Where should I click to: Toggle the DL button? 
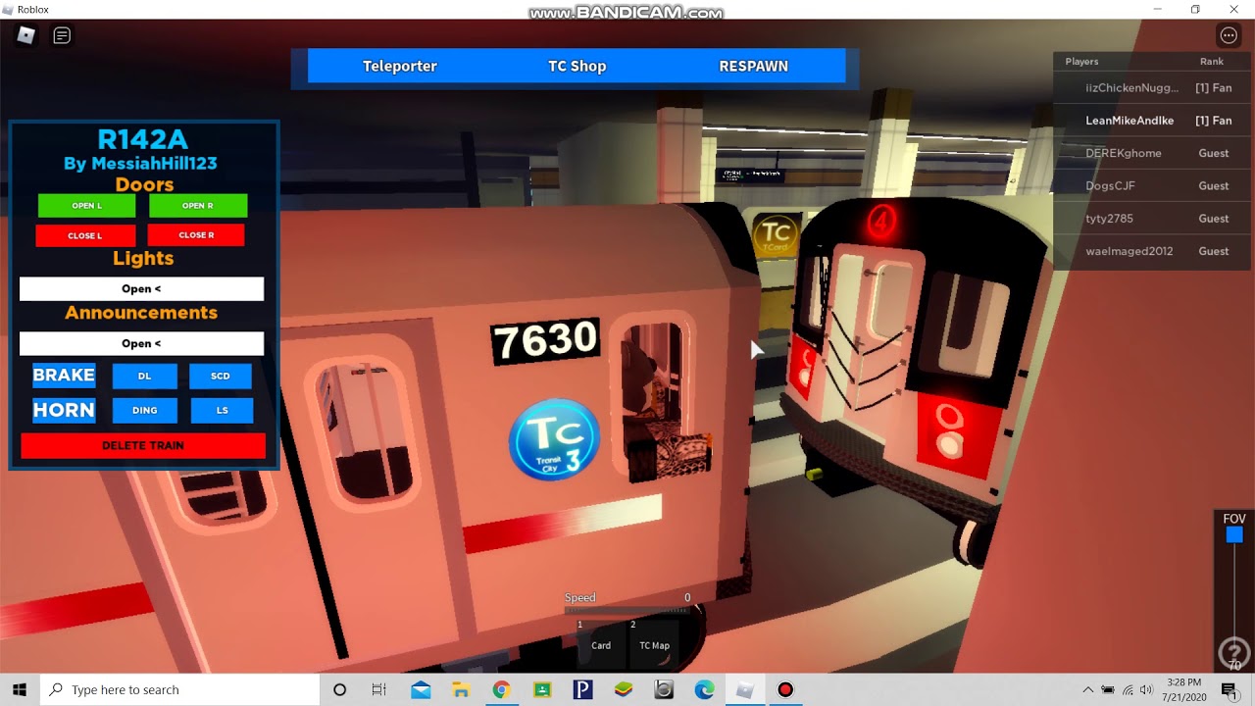tap(145, 376)
